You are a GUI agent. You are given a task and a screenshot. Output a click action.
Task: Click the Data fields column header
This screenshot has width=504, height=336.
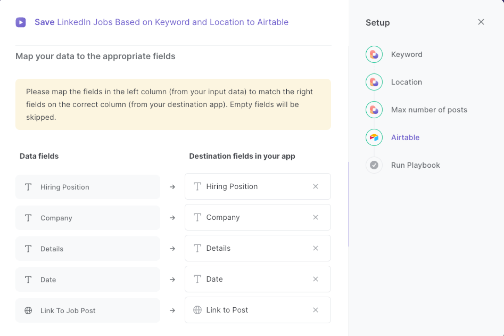[39, 156]
